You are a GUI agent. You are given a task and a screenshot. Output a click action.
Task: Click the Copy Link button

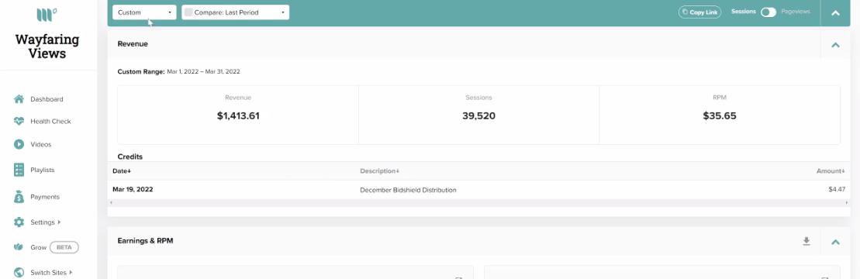point(699,12)
